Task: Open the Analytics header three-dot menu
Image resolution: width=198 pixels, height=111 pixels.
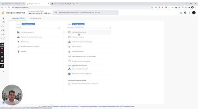Action: [189, 13]
